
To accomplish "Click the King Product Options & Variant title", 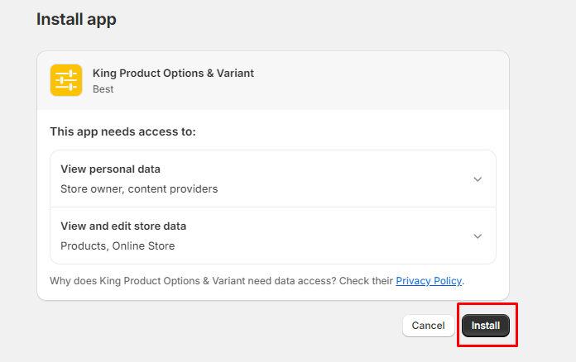I will 173,73.
